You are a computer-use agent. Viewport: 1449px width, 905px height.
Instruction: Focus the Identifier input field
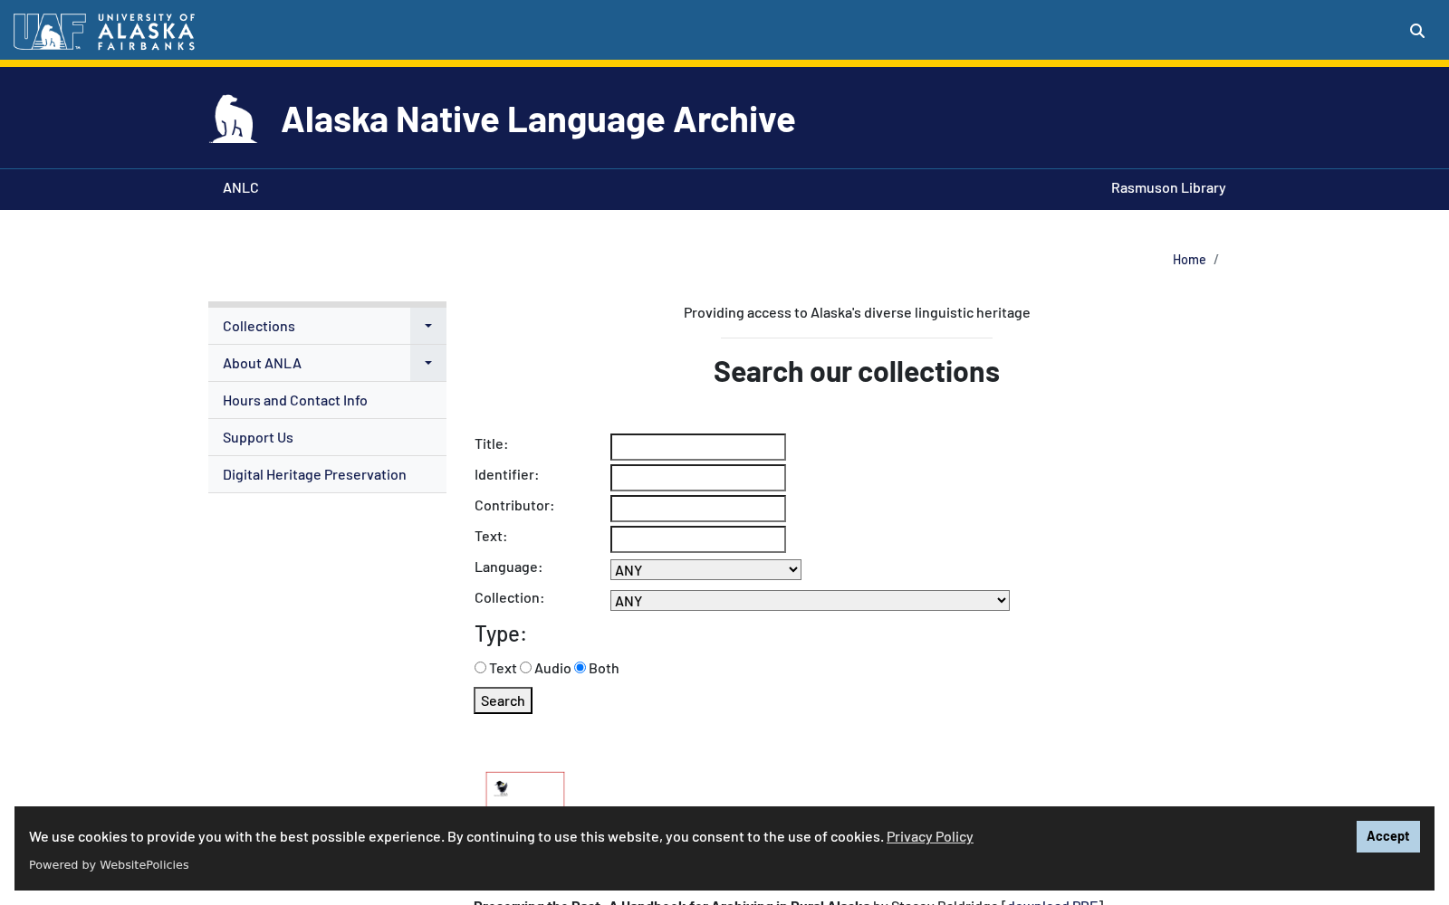pos(698,478)
